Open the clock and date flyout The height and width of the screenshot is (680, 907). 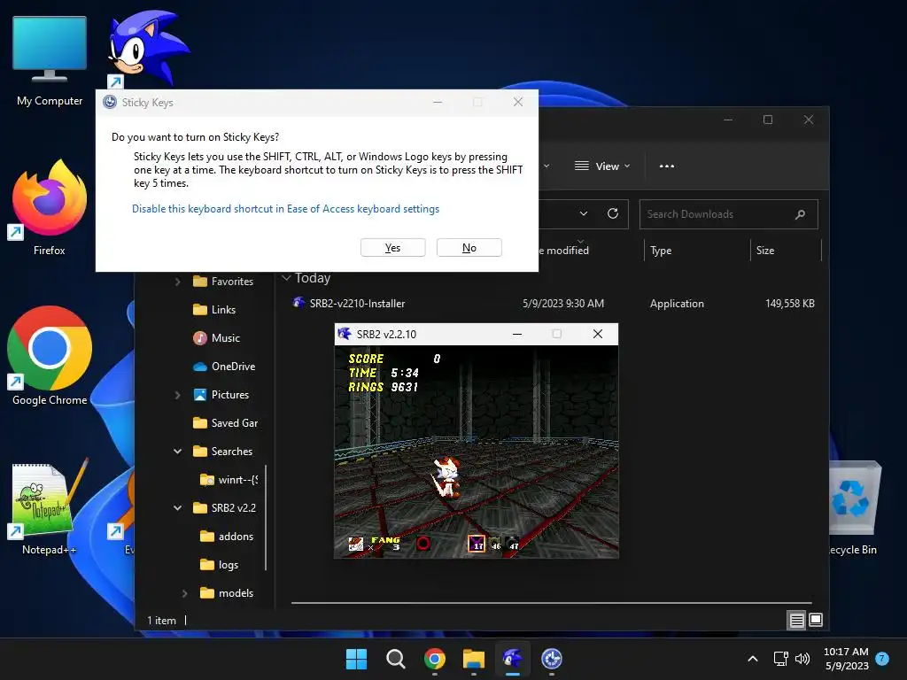846,659
